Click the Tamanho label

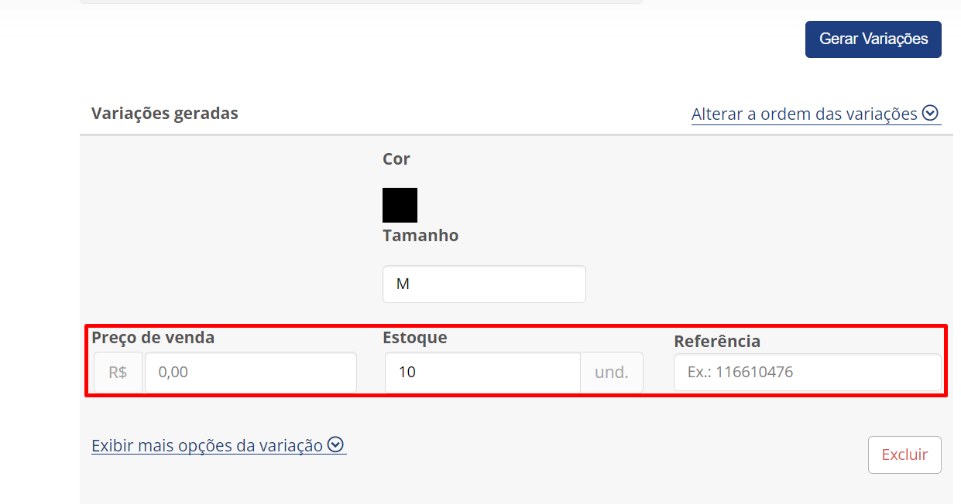(x=420, y=235)
